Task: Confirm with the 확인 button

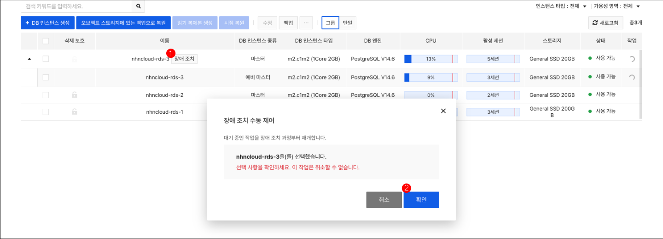Action: coord(421,200)
